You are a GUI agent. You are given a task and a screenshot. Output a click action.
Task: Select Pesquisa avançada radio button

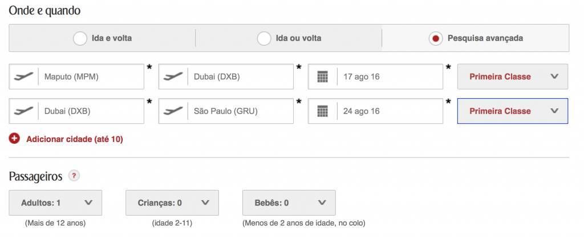coord(436,39)
